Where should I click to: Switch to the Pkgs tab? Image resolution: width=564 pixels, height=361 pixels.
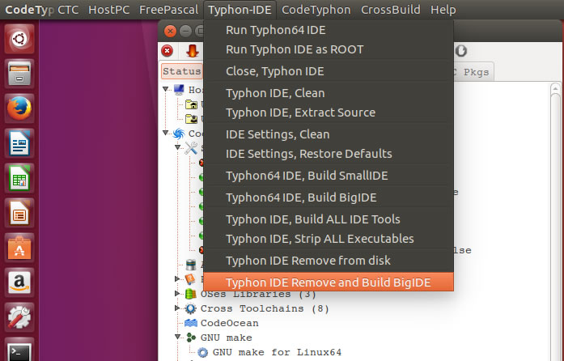tap(473, 72)
